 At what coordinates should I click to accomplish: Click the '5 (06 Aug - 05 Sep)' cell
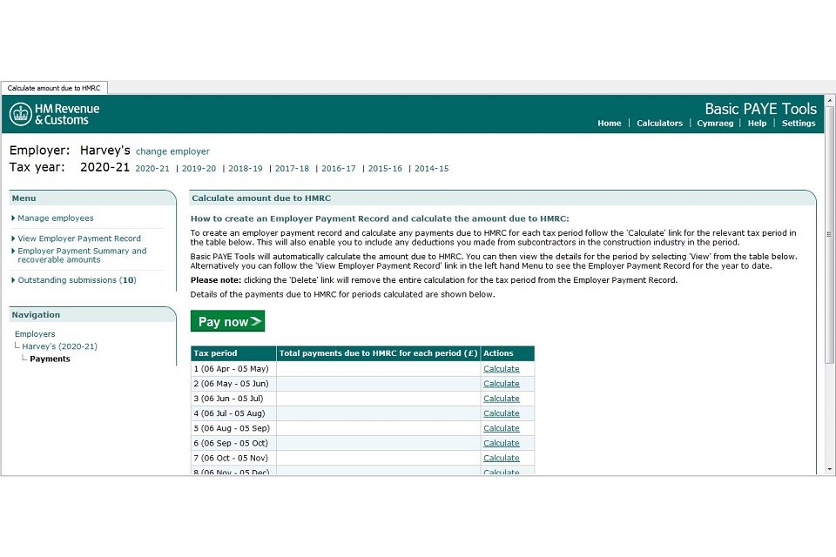233,428
